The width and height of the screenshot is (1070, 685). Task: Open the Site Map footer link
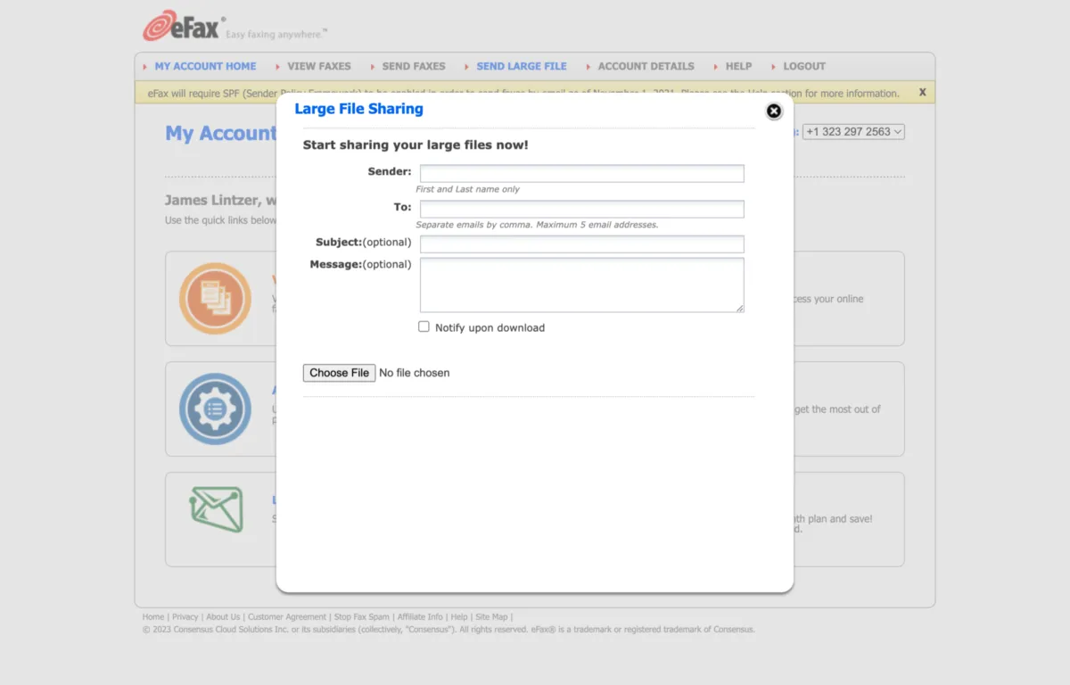pos(491,616)
